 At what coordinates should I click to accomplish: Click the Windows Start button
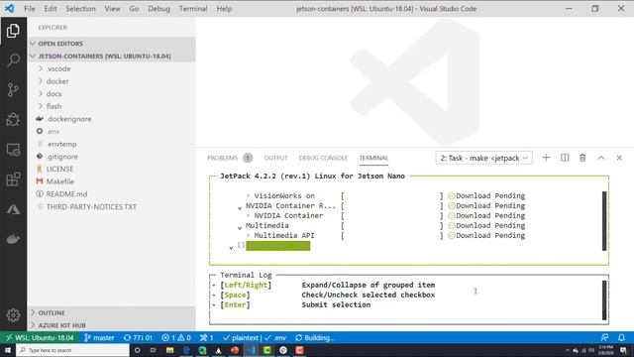(8, 350)
